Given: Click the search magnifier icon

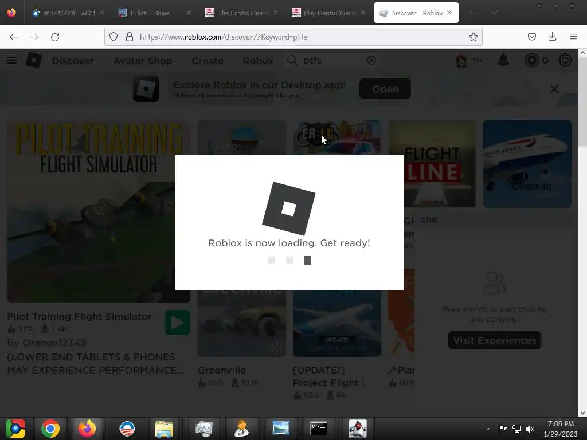Looking at the screenshot, I should [292, 60].
